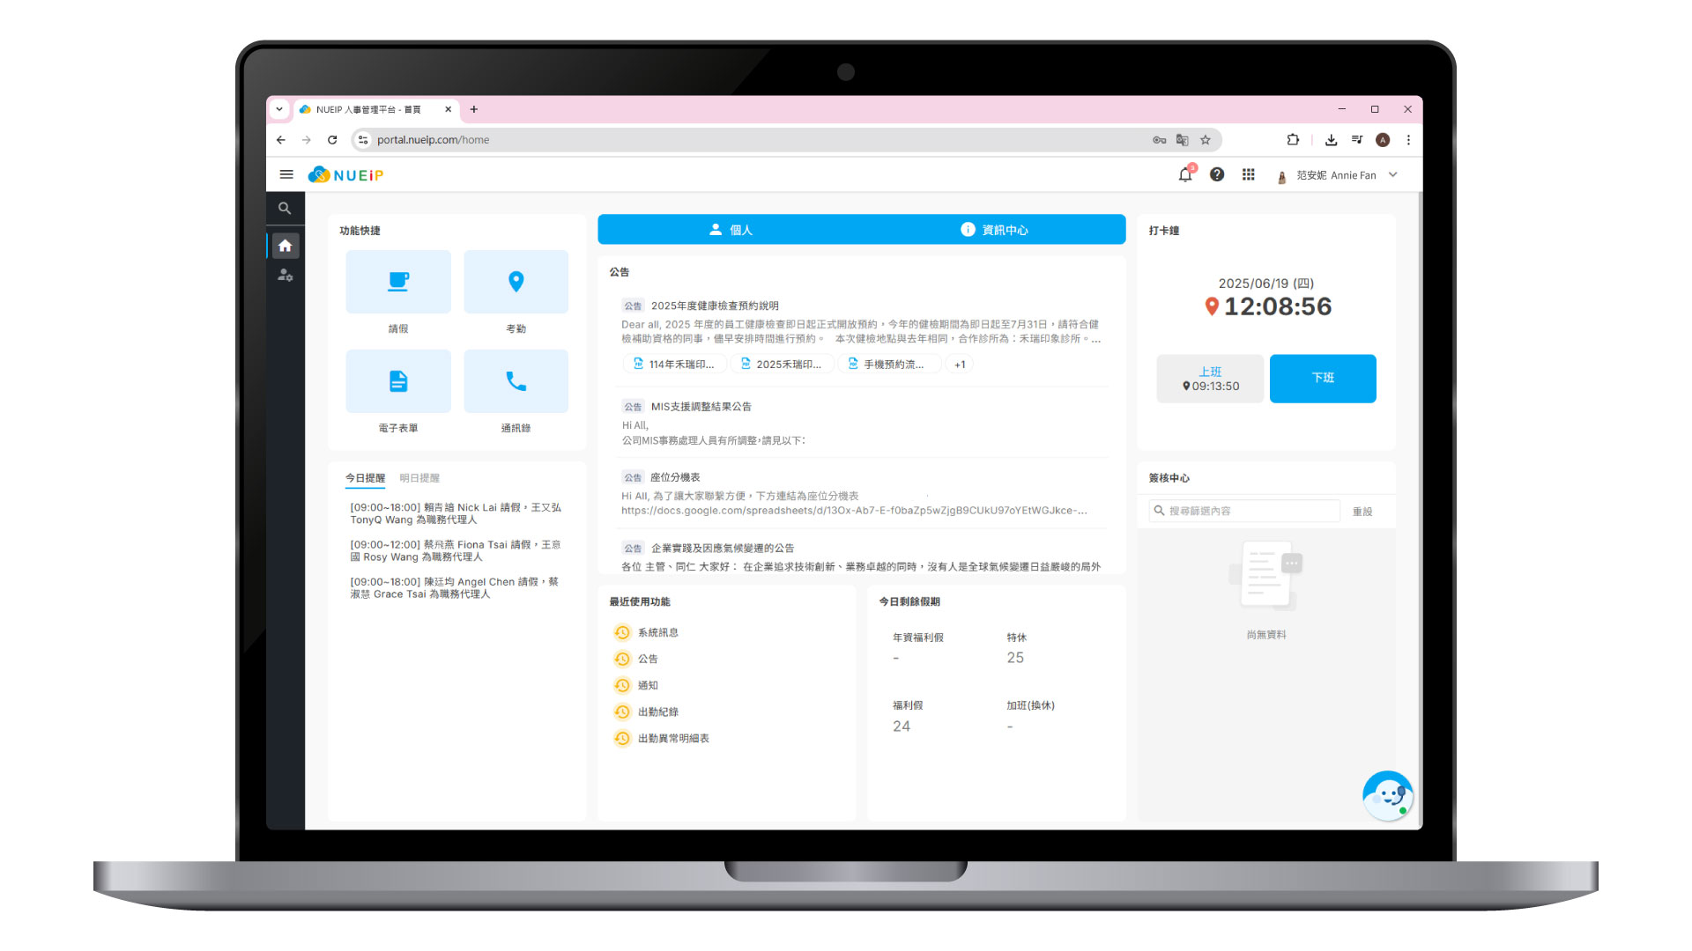The width and height of the screenshot is (1692, 951).
Task: Click the sidebar search icon
Action: 285,209
